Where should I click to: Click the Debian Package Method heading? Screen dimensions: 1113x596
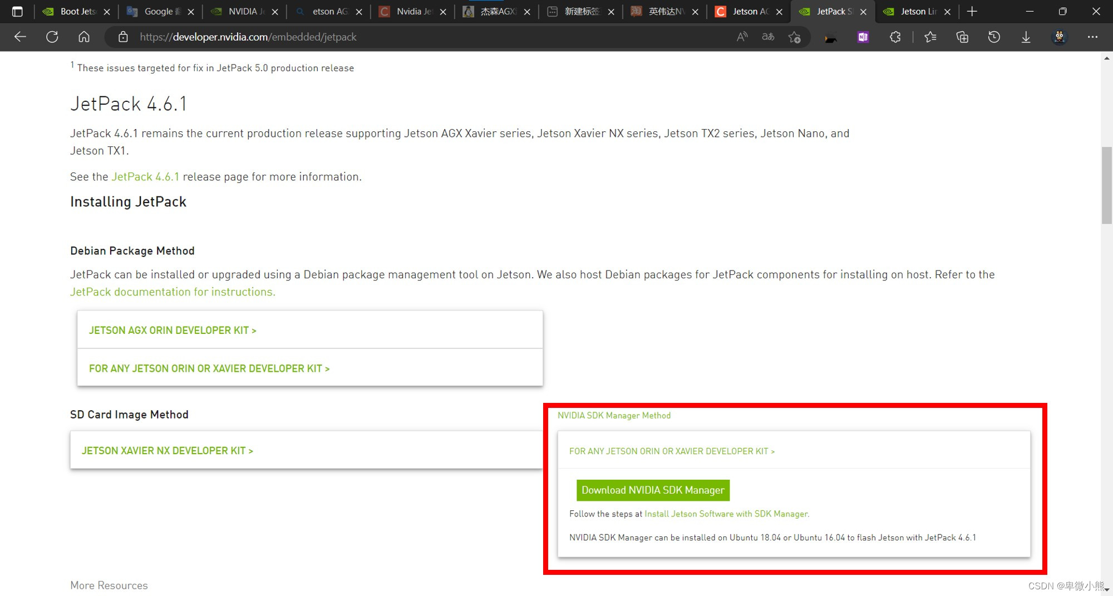[x=132, y=251]
